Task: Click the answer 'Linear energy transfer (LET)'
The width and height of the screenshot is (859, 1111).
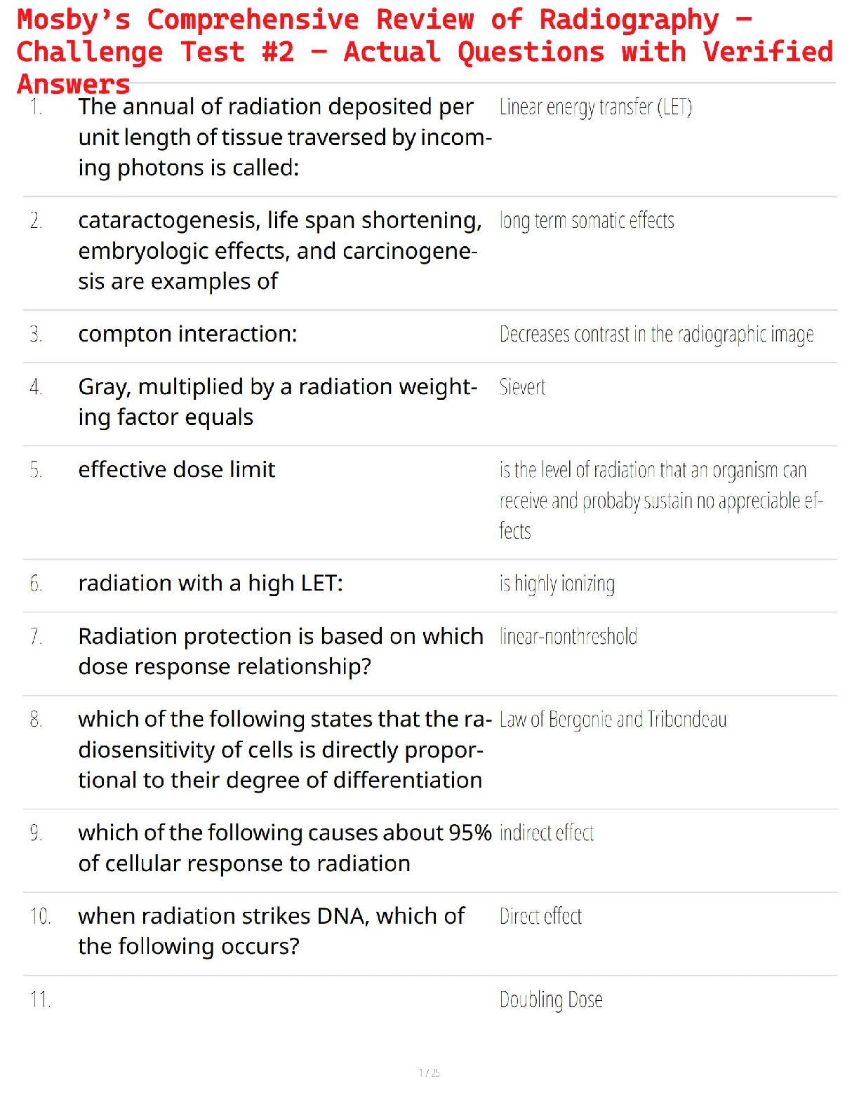Action: [x=595, y=107]
